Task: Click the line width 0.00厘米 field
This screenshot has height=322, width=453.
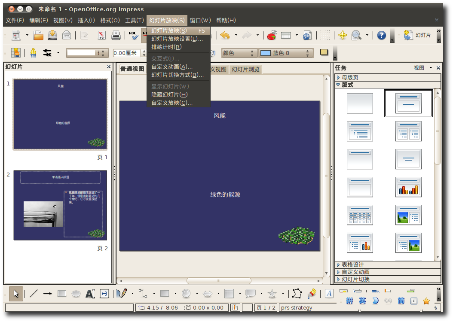Action: pos(126,53)
